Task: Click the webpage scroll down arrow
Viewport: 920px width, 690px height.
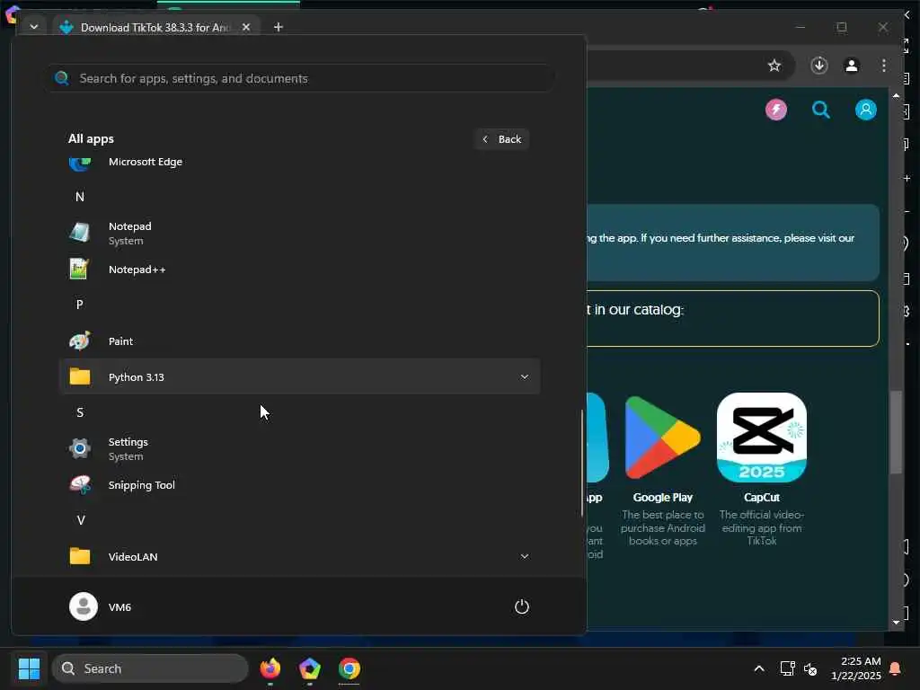Action: (896, 622)
